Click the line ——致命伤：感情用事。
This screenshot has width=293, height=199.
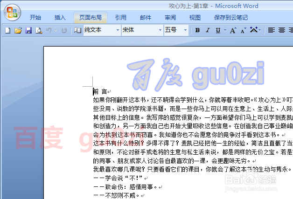click(125, 187)
